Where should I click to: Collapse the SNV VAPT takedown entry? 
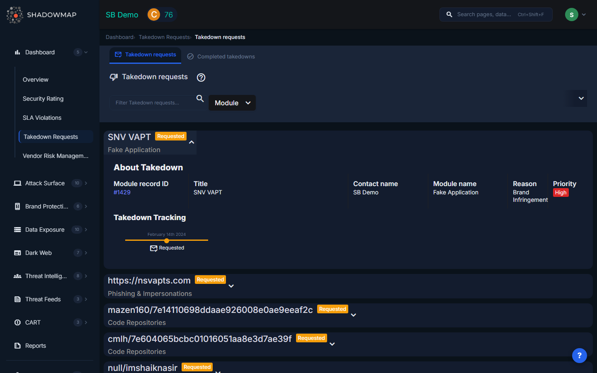192,142
